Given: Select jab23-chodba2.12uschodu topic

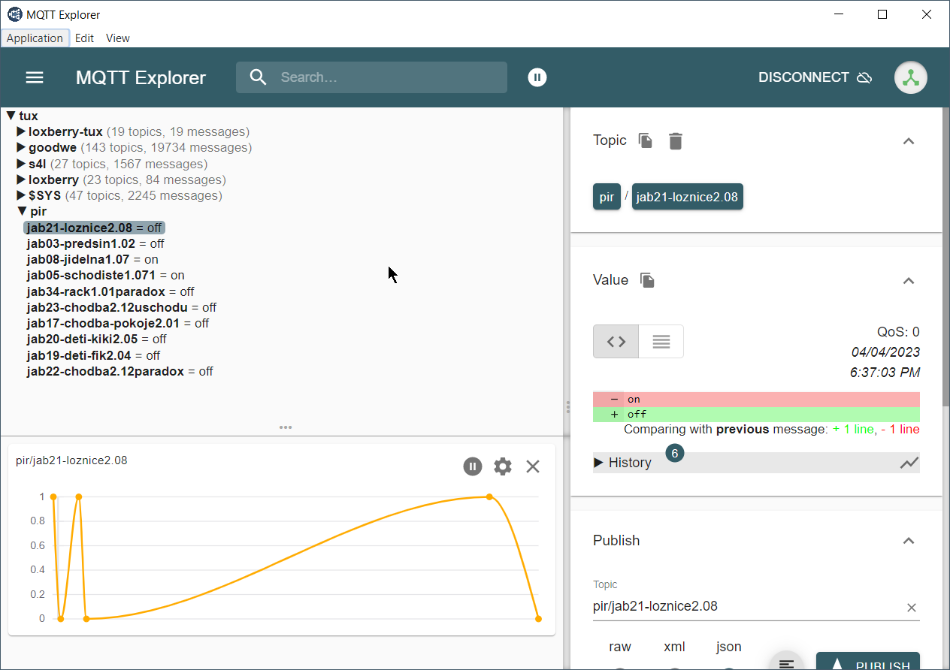Looking at the screenshot, I should click(121, 307).
